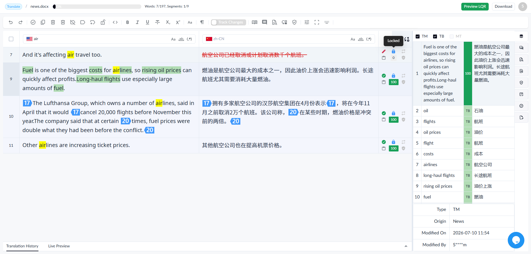Enable the MT checkbox
The width and height of the screenshot is (531, 254).
click(452, 36)
